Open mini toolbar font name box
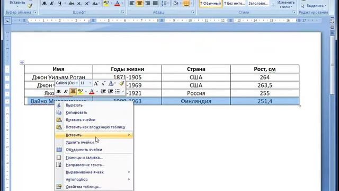 tap(67, 83)
